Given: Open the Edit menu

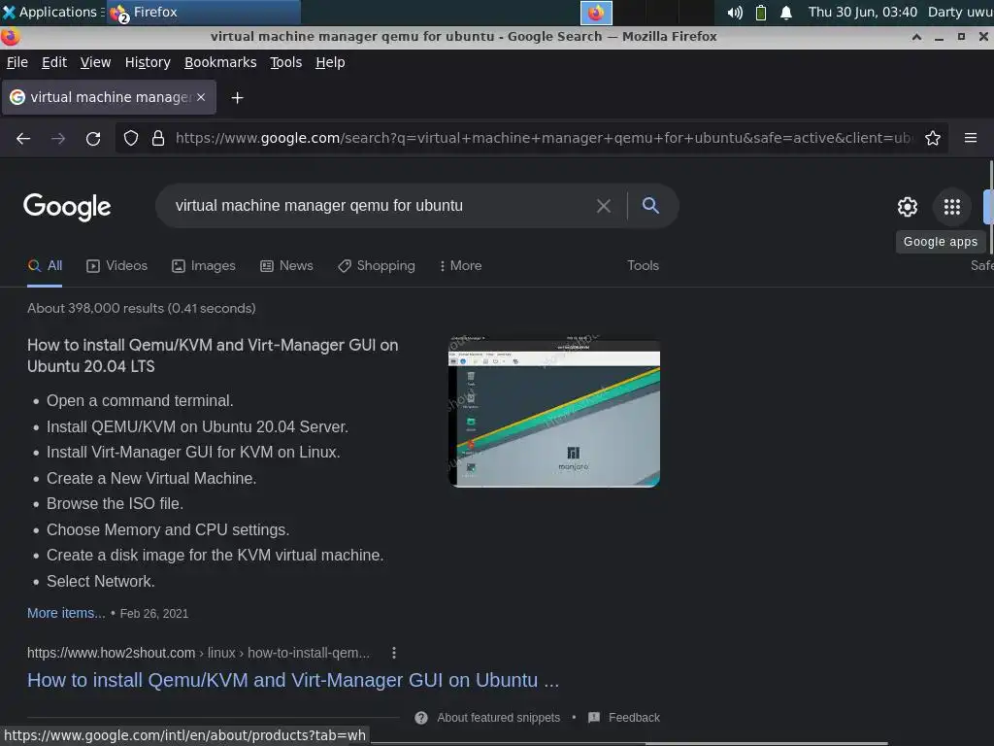Looking at the screenshot, I should pyautogui.click(x=54, y=62).
